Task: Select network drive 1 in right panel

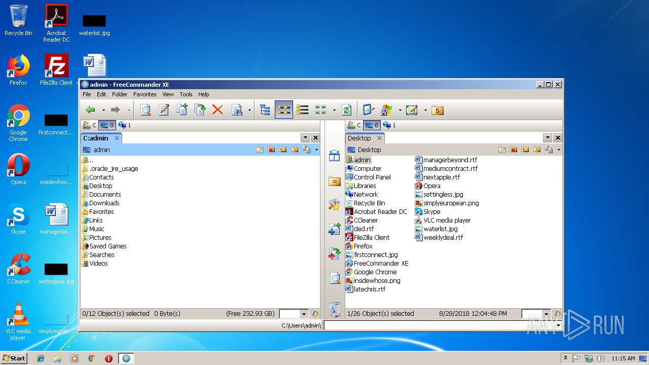Action: [x=389, y=125]
